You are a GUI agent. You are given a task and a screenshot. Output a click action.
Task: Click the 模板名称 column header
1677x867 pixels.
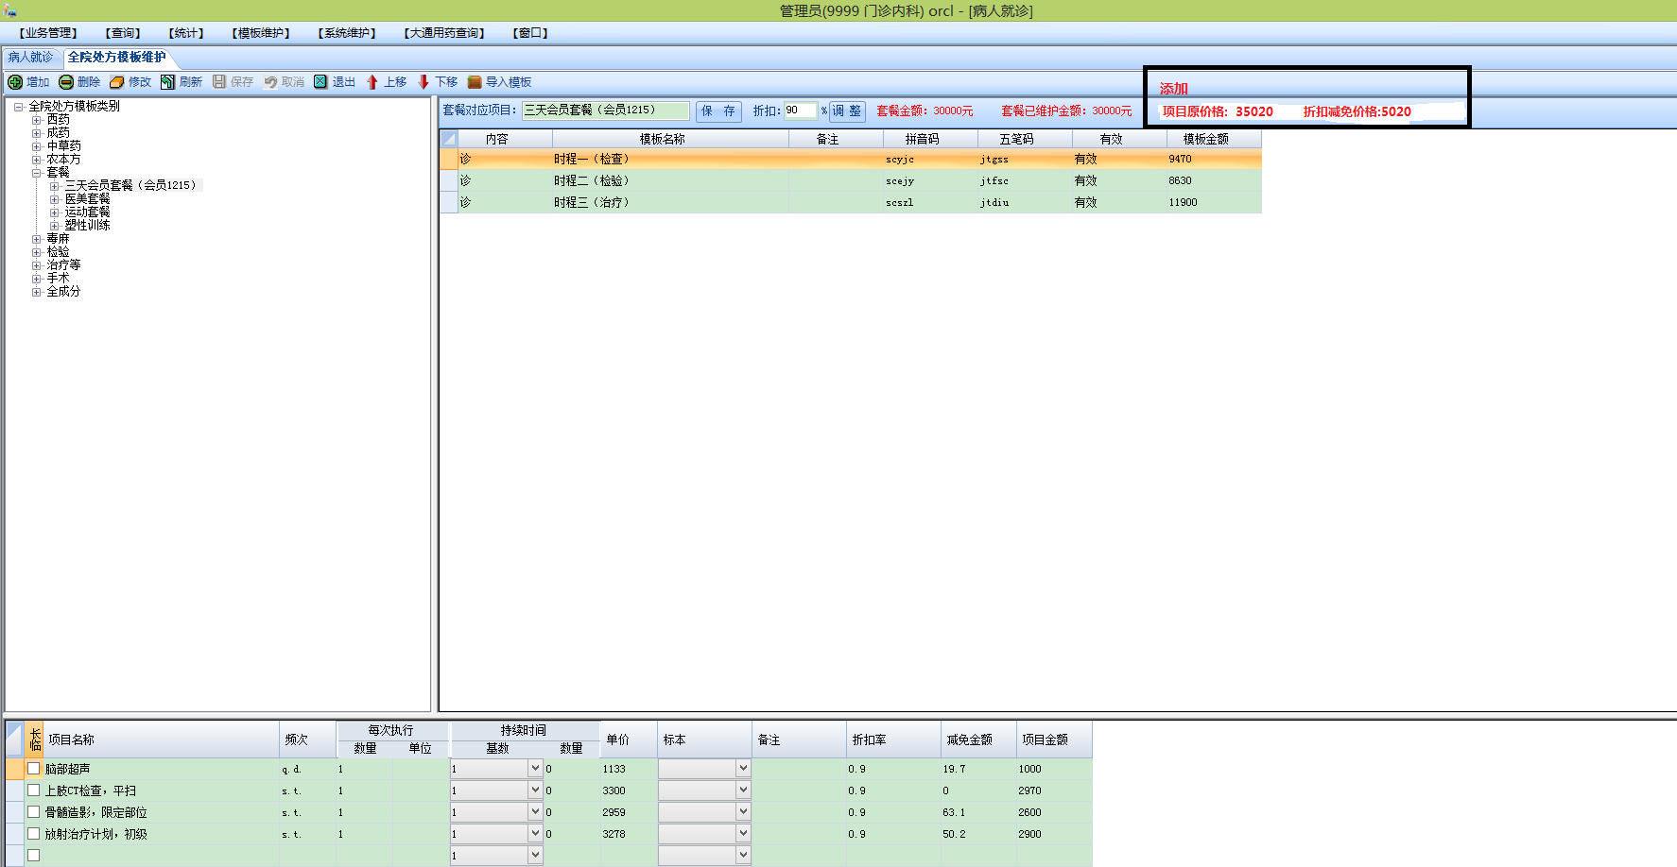click(671, 139)
